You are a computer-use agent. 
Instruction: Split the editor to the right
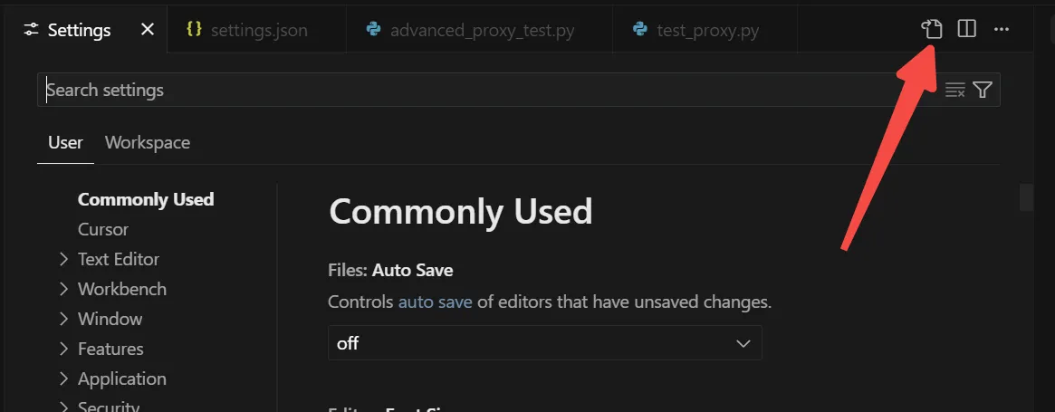tap(967, 29)
